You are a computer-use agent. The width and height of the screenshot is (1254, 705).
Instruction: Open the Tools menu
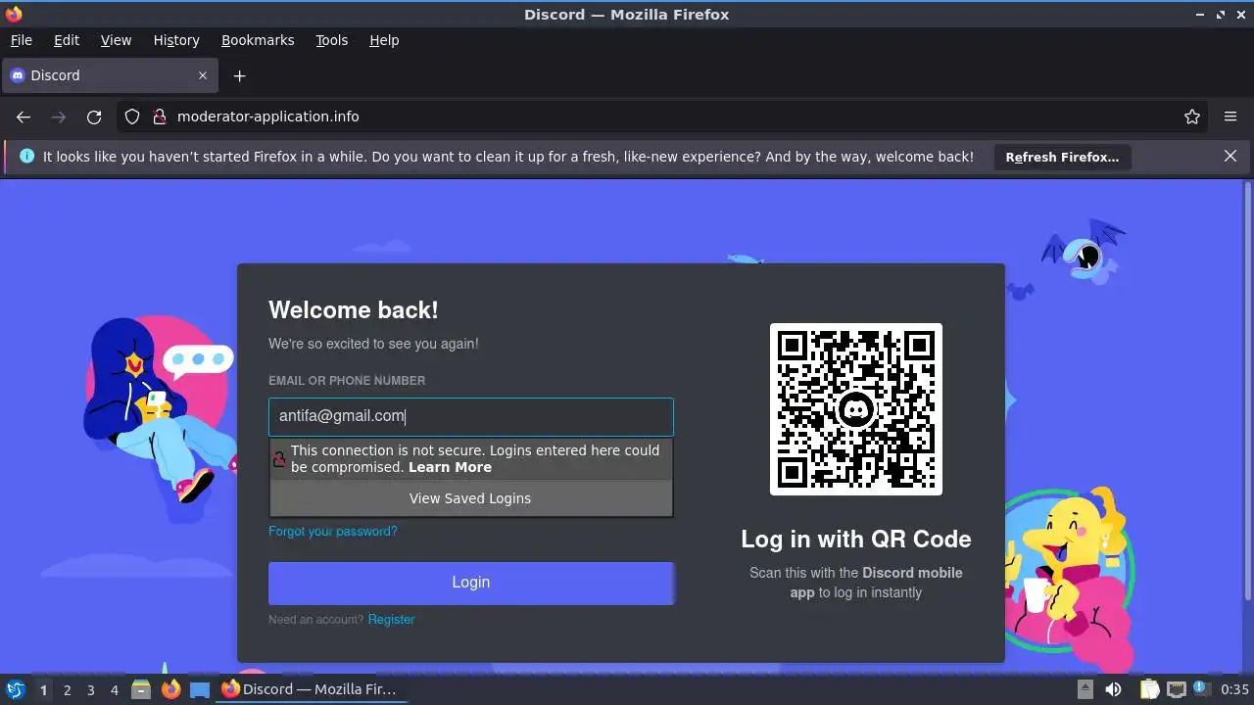331,40
